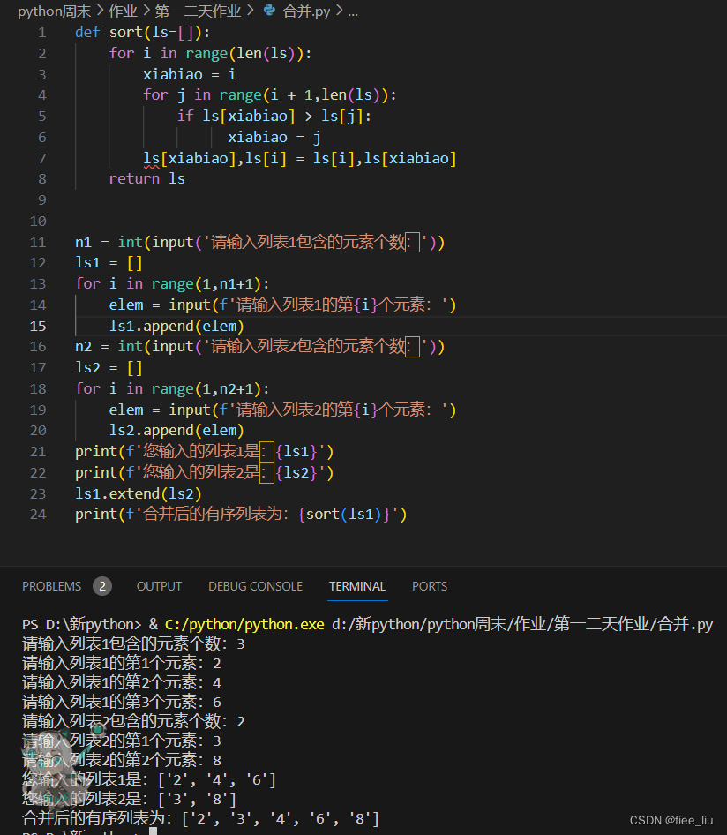The image size is (727, 835).
Task: Click terminal line '请输入列表1包含的元素个数: 3'
Action: (x=133, y=643)
